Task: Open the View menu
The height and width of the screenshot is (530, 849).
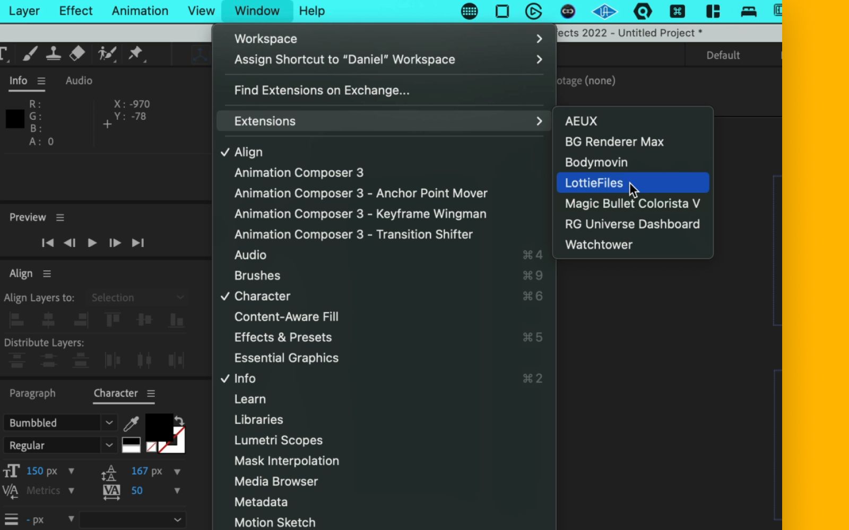Action: coord(201,11)
